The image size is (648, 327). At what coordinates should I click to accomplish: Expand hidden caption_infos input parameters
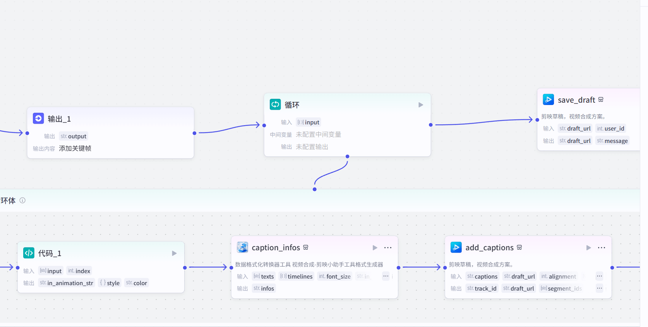(386, 276)
